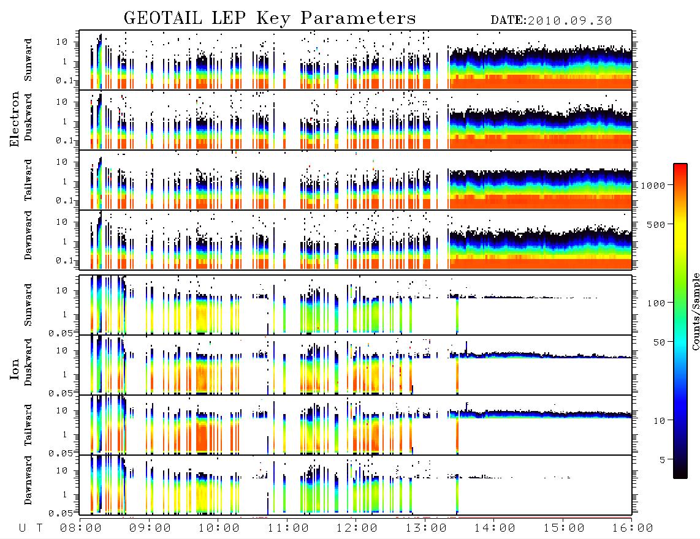Viewport: 700px width, 539px height.
Task: Click inside the Electron Sunward spectrogram plot
Action: coord(356,60)
